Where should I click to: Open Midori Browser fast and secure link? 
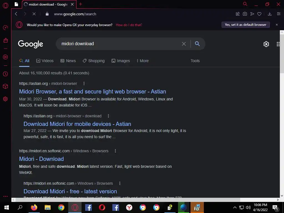[x=93, y=92]
